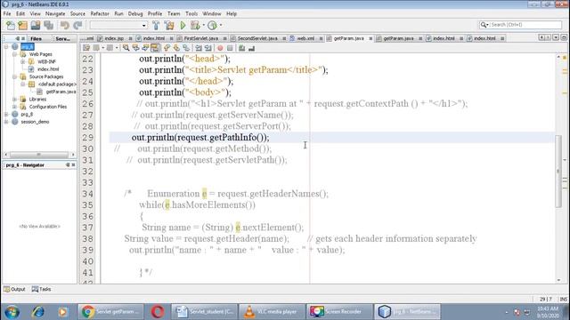The image size is (570, 320).
Task: Collapse the Source Packages tree node
Action: (14, 76)
